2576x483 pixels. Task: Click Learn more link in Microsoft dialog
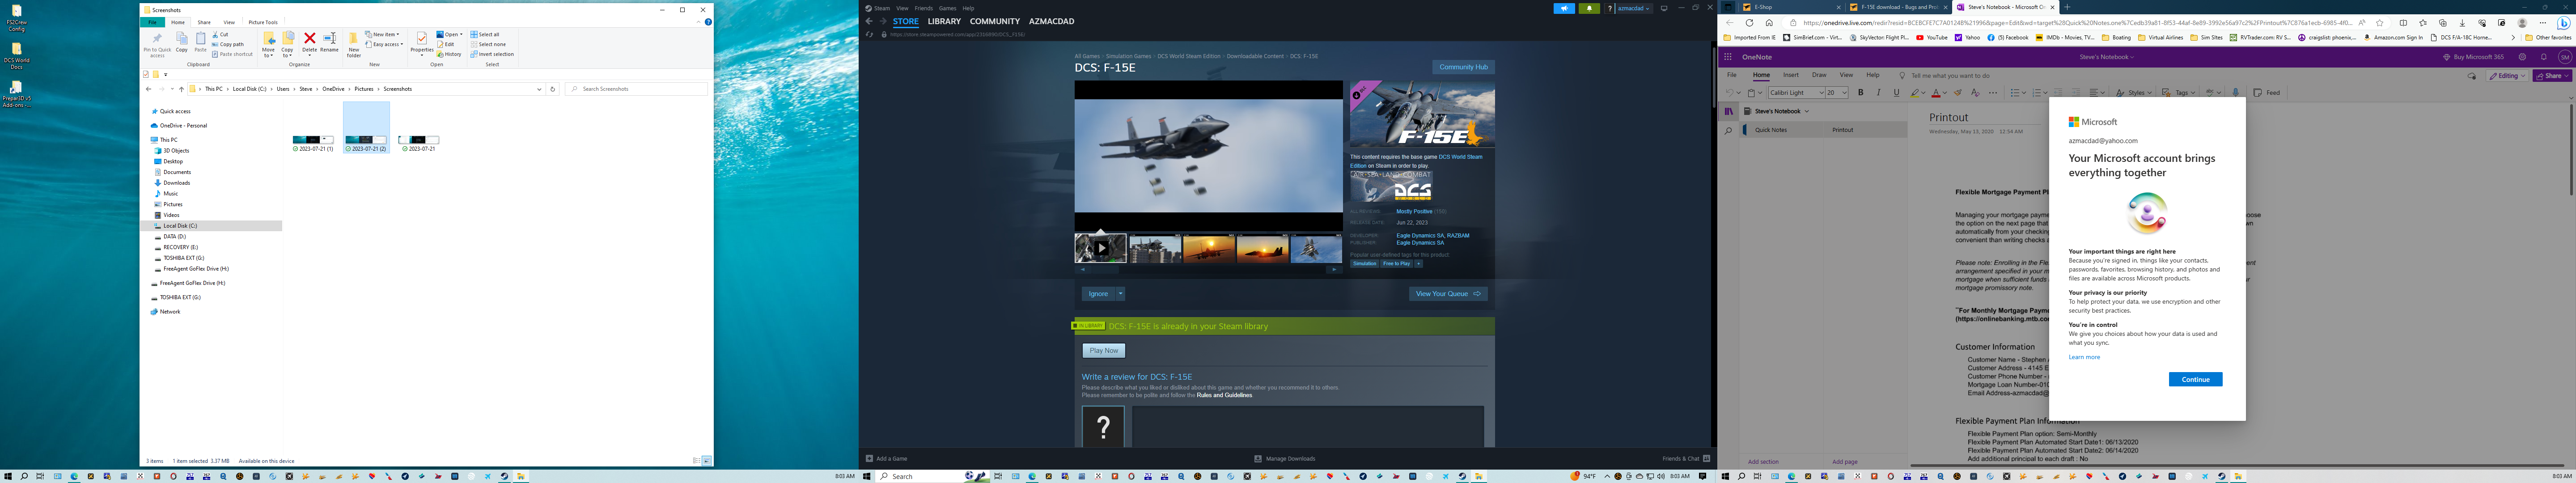coord(2084,357)
